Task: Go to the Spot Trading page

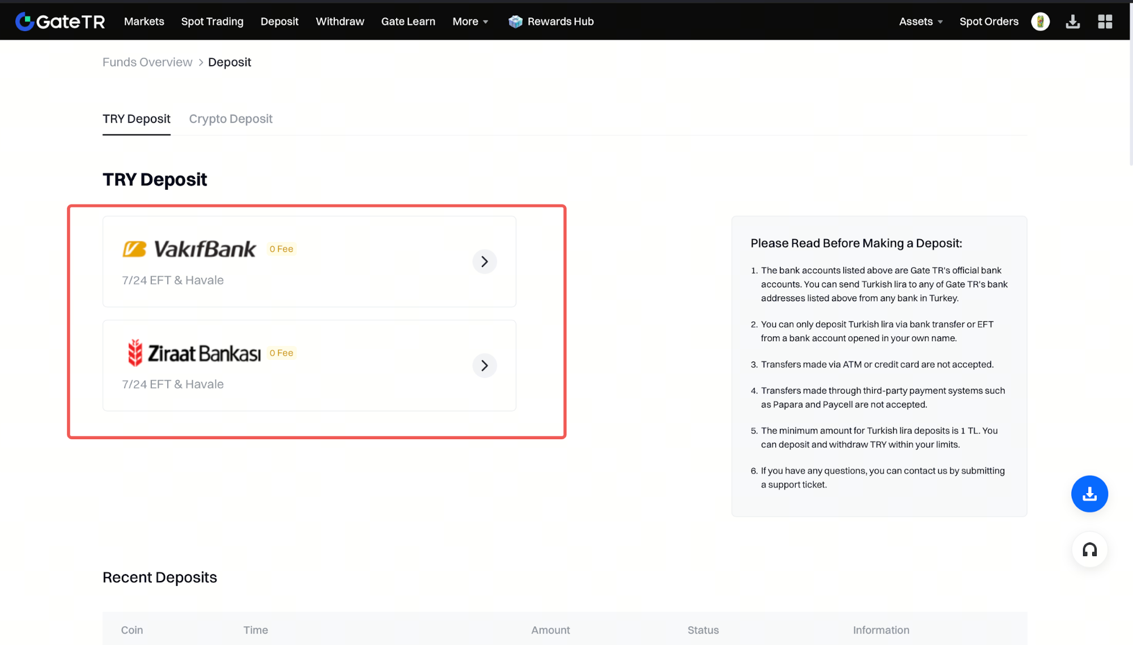Action: [x=212, y=22]
